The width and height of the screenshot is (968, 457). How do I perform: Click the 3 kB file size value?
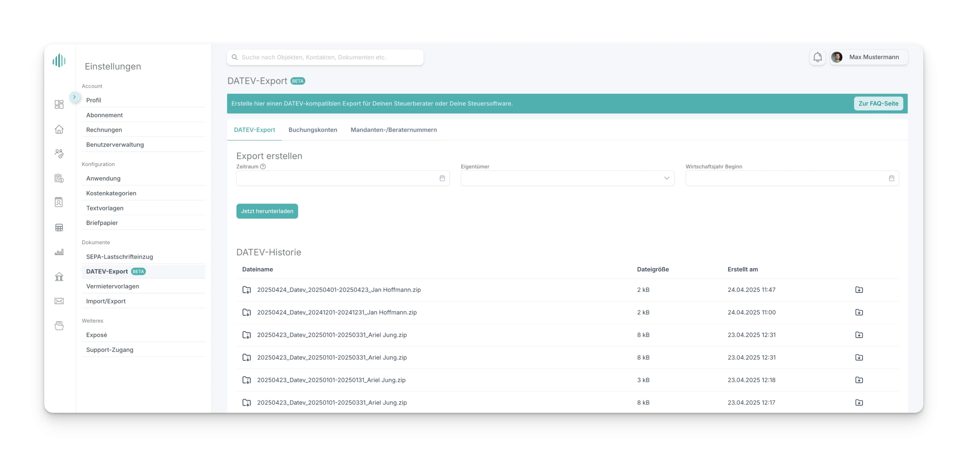pos(643,380)
